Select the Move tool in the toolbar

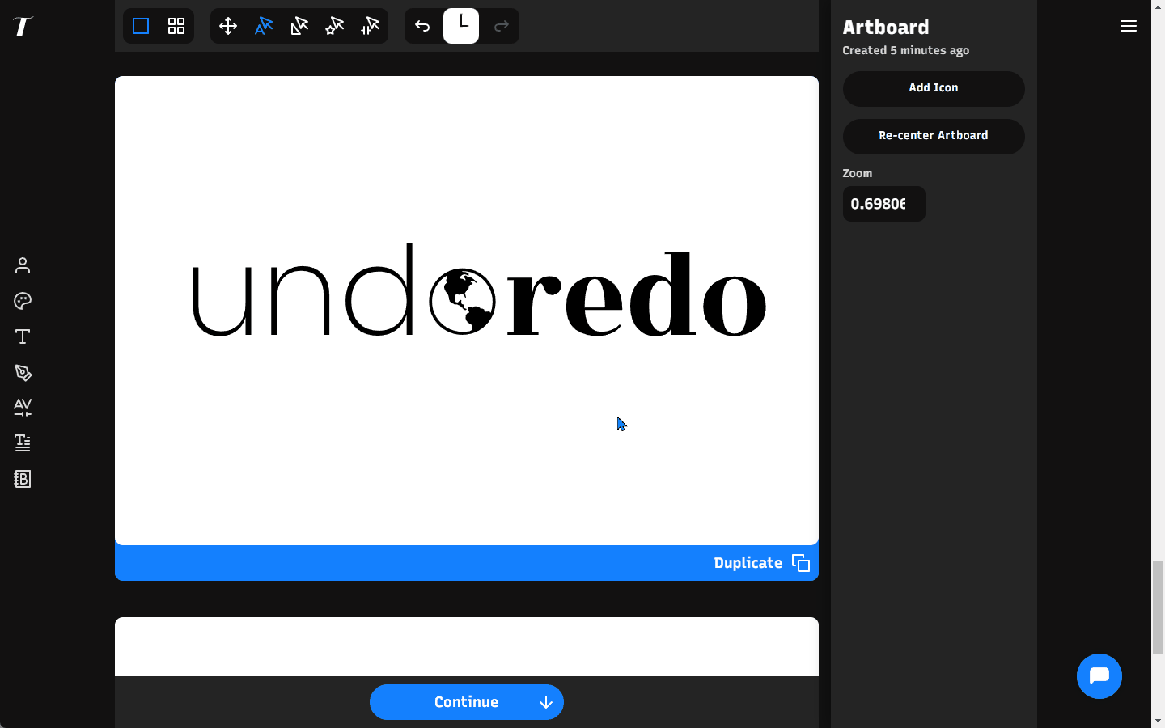pyautogui.click(x=228, y=26)
